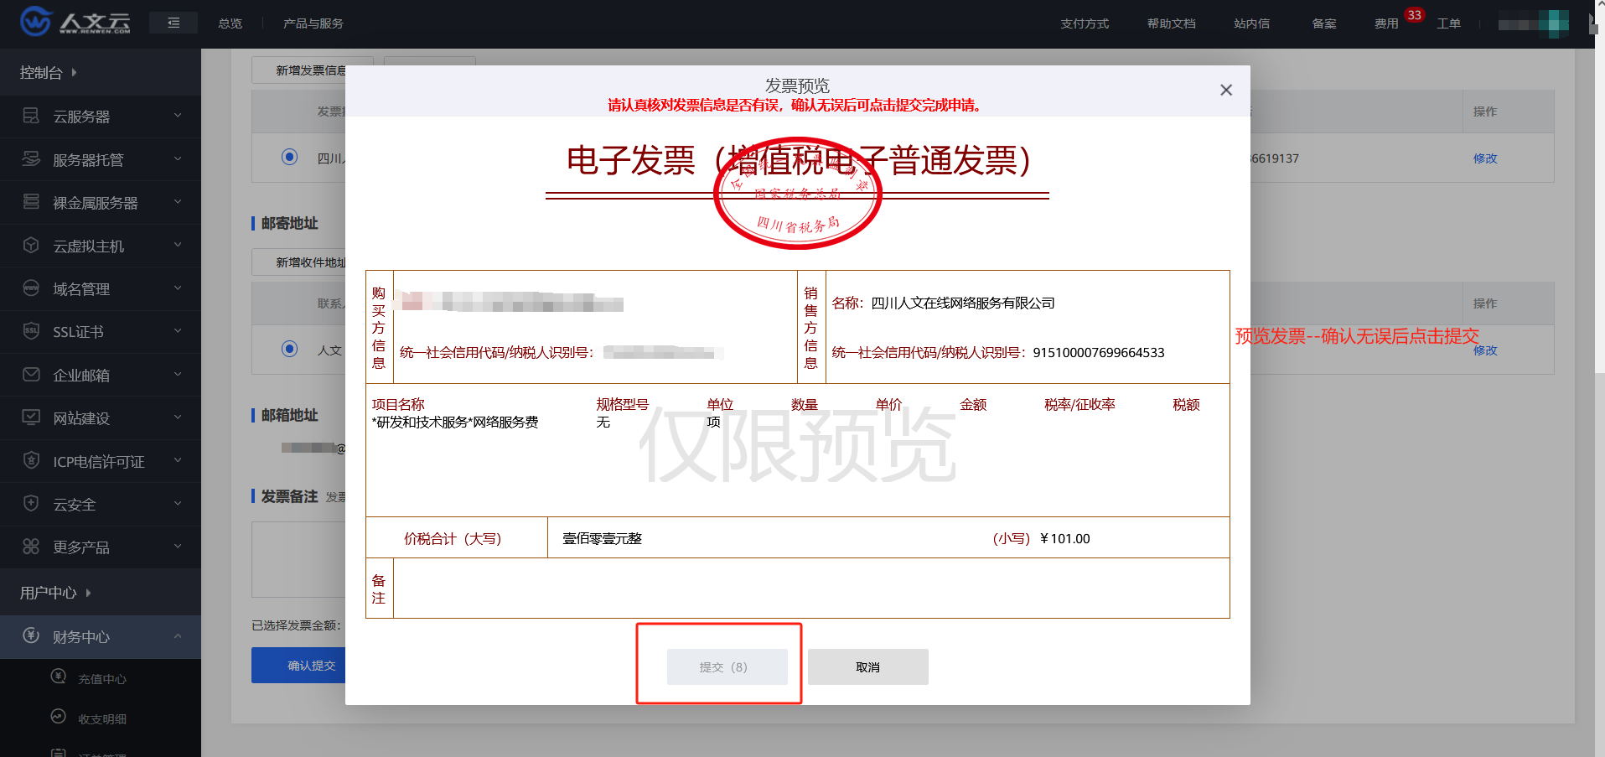Open the 产品与服务 top menu
This screenshot has height=757, width=1605.
click(313, 23)
